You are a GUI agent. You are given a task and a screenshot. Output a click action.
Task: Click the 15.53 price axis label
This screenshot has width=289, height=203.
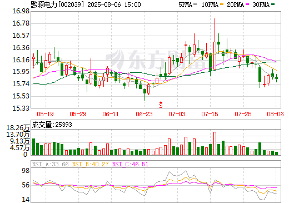click(21, 96)
